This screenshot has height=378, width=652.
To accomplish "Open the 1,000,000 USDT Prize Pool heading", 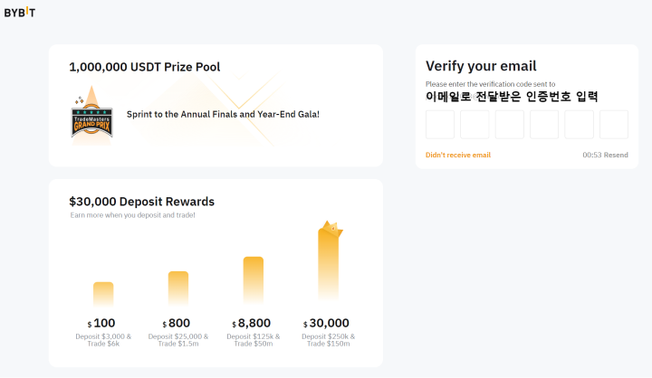I will (144, 67).
